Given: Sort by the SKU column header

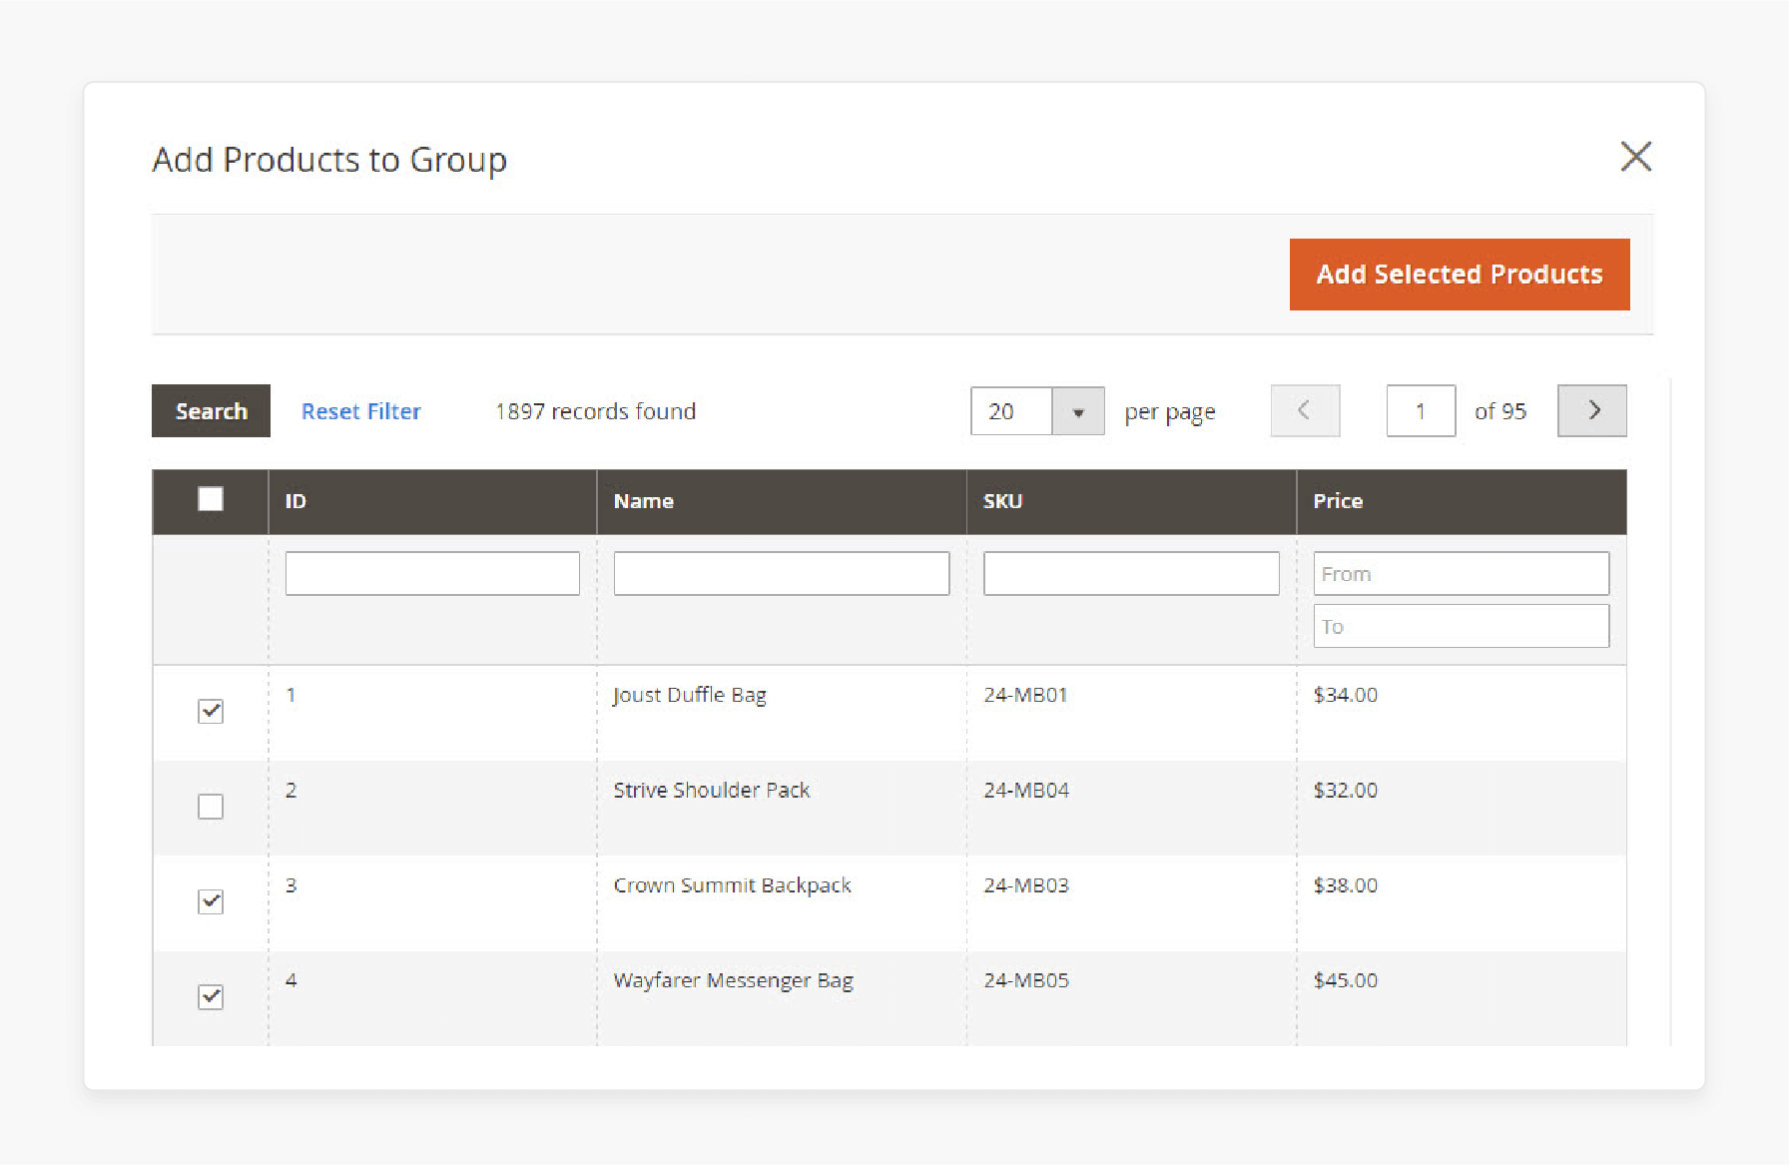Looking at the screenshot, I should [1002, 501].
